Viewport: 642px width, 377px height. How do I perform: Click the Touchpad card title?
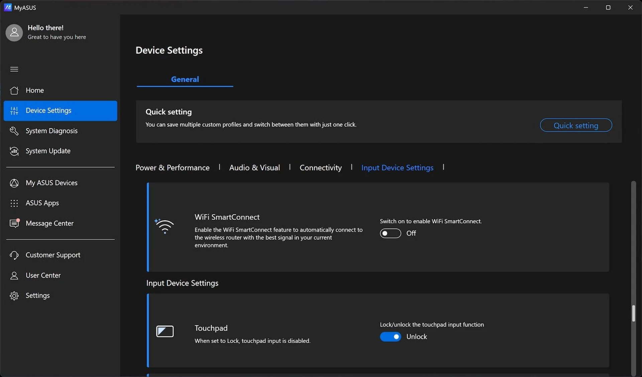pyautogui.click(x=211, y=328)
